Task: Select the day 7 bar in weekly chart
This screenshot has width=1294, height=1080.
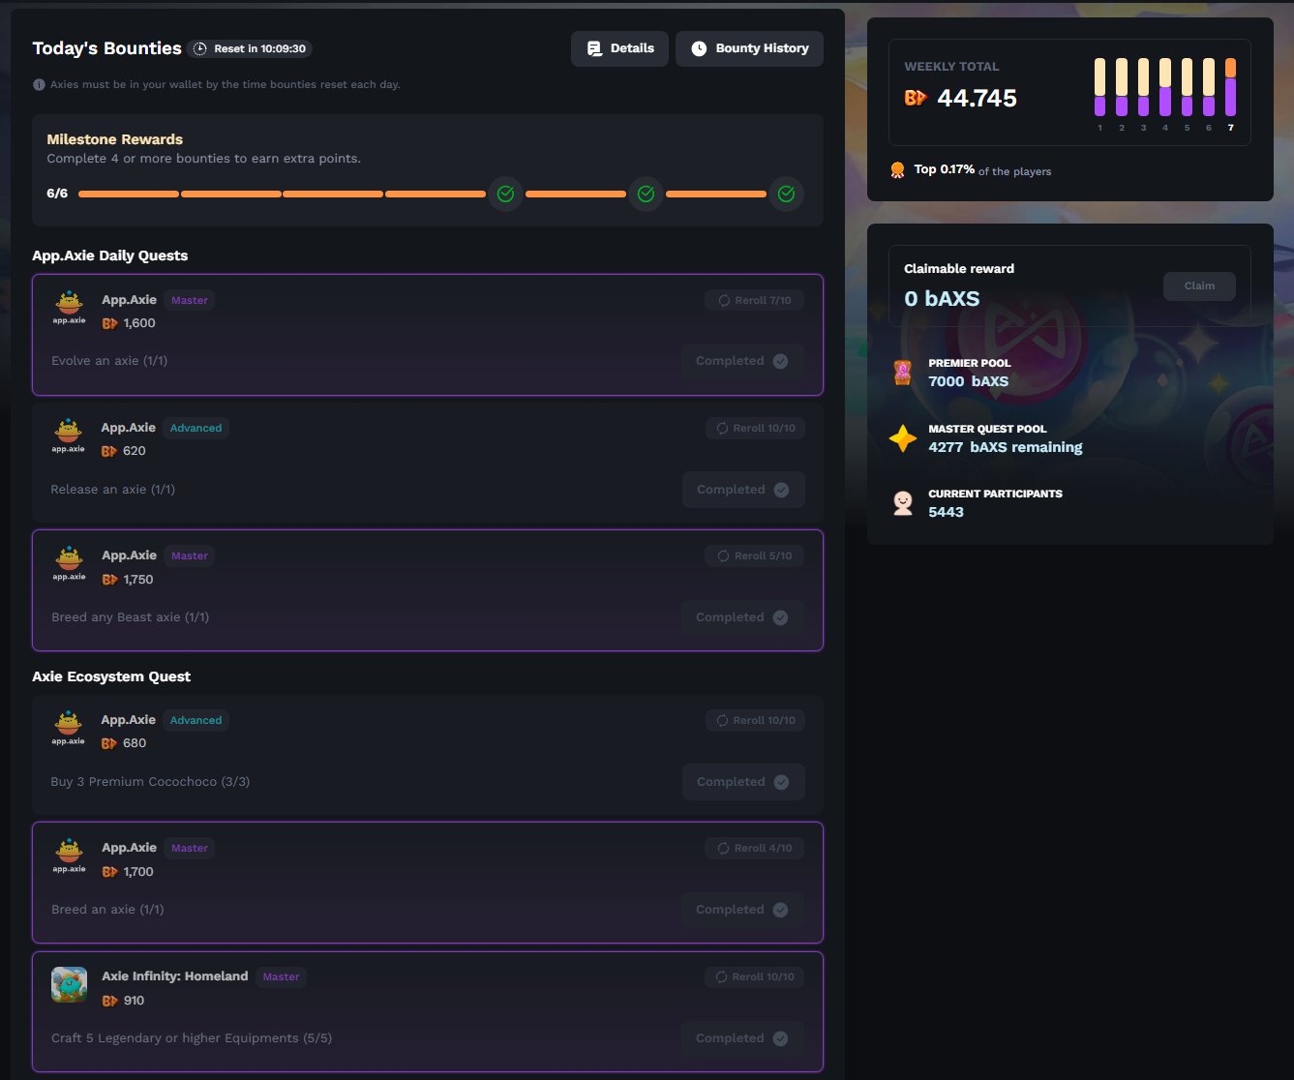Action: click(1230, 87)
